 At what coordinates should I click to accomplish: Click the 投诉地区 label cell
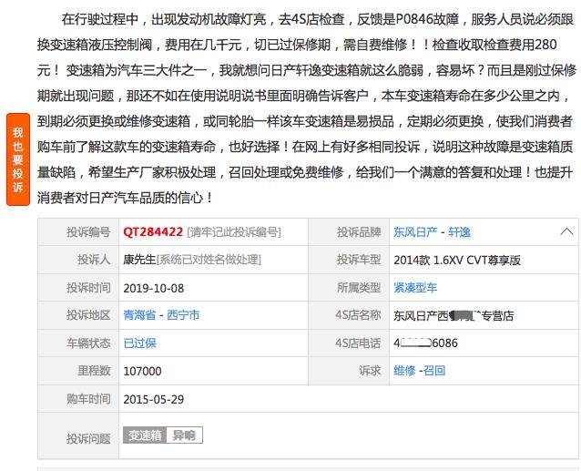pos(78,315)
